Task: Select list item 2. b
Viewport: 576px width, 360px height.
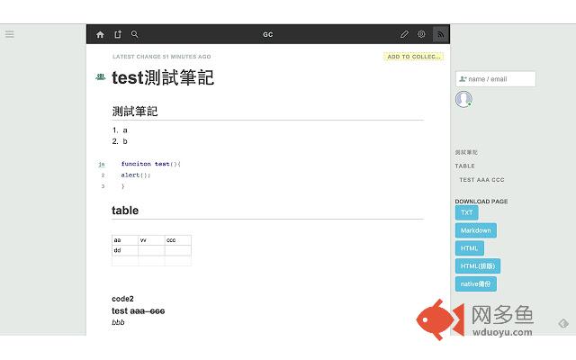Action: point(120,141)
